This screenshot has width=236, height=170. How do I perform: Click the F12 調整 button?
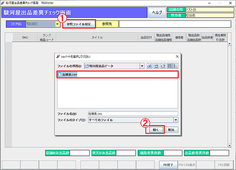click(224, 165)
